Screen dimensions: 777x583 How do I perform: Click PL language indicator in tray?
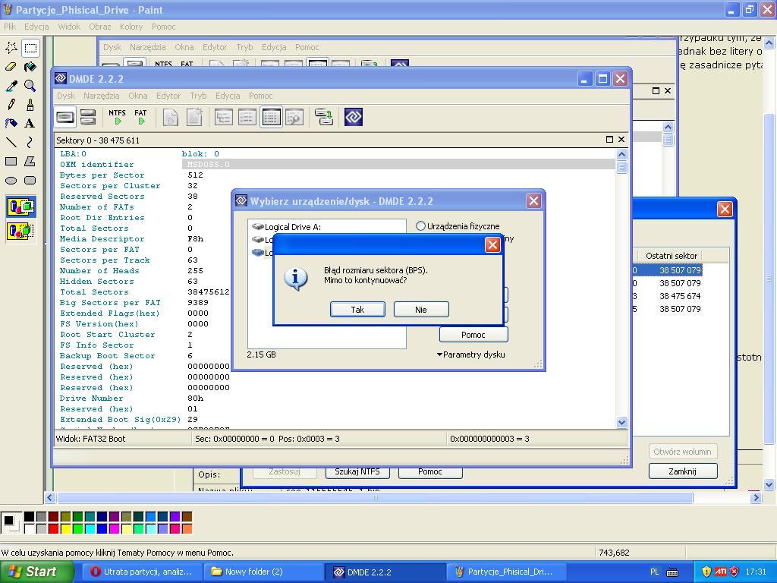pyautogui.click(x=654, y=572)
